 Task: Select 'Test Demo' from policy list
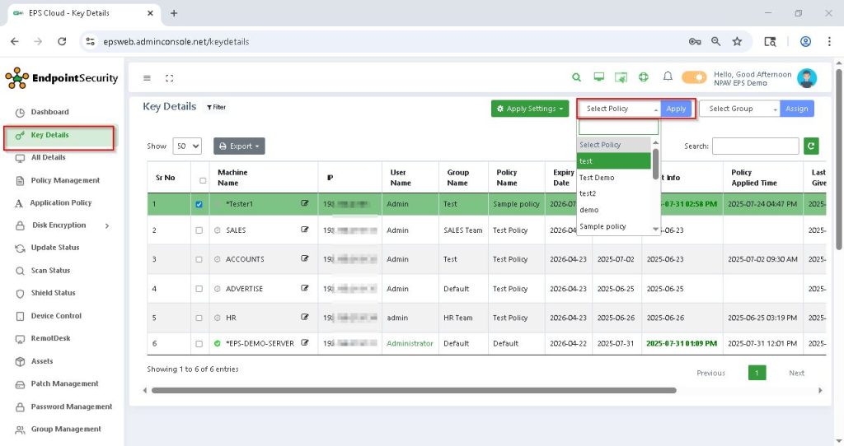tap(597, 178)
